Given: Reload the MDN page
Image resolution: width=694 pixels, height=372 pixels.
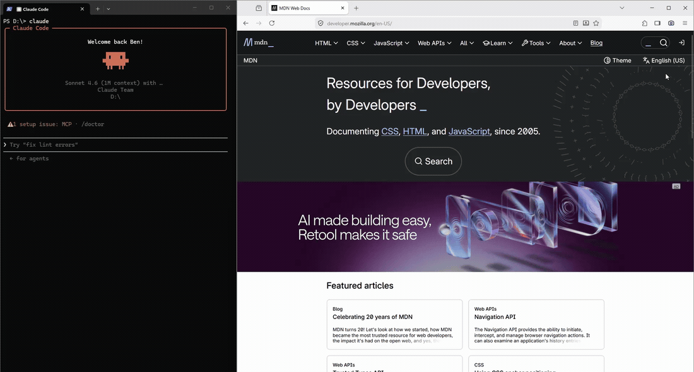Looking at the screenshot, I should click(x=272, y=23).
